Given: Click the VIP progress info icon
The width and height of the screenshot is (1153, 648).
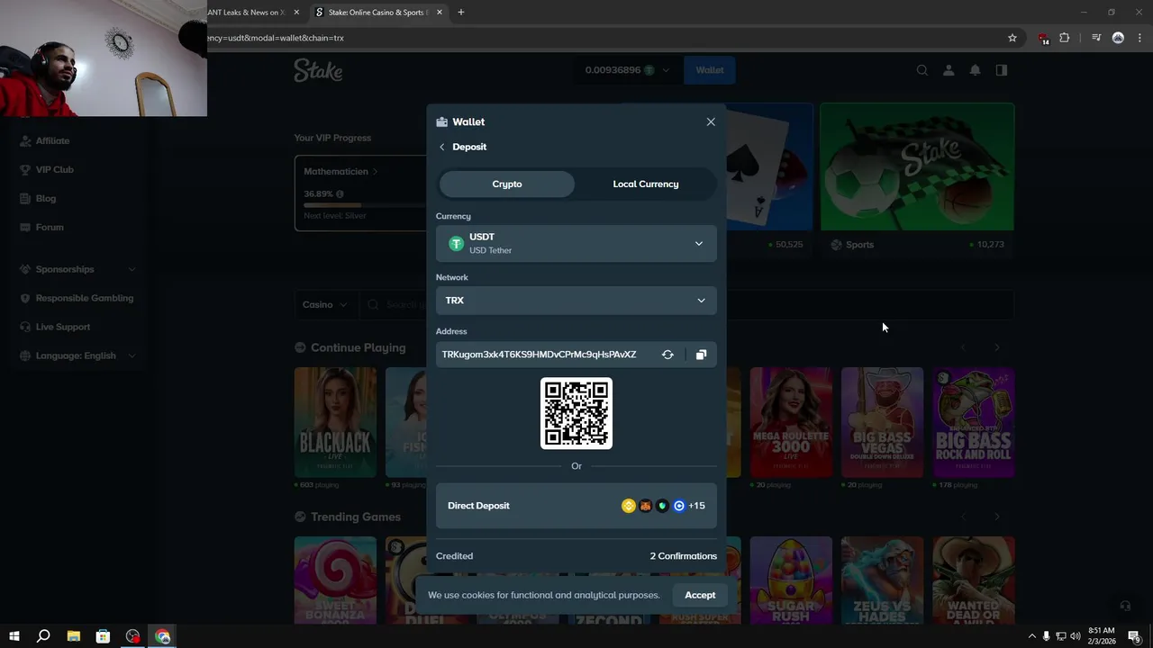Looking at the screenshot, I should (340, 193).
